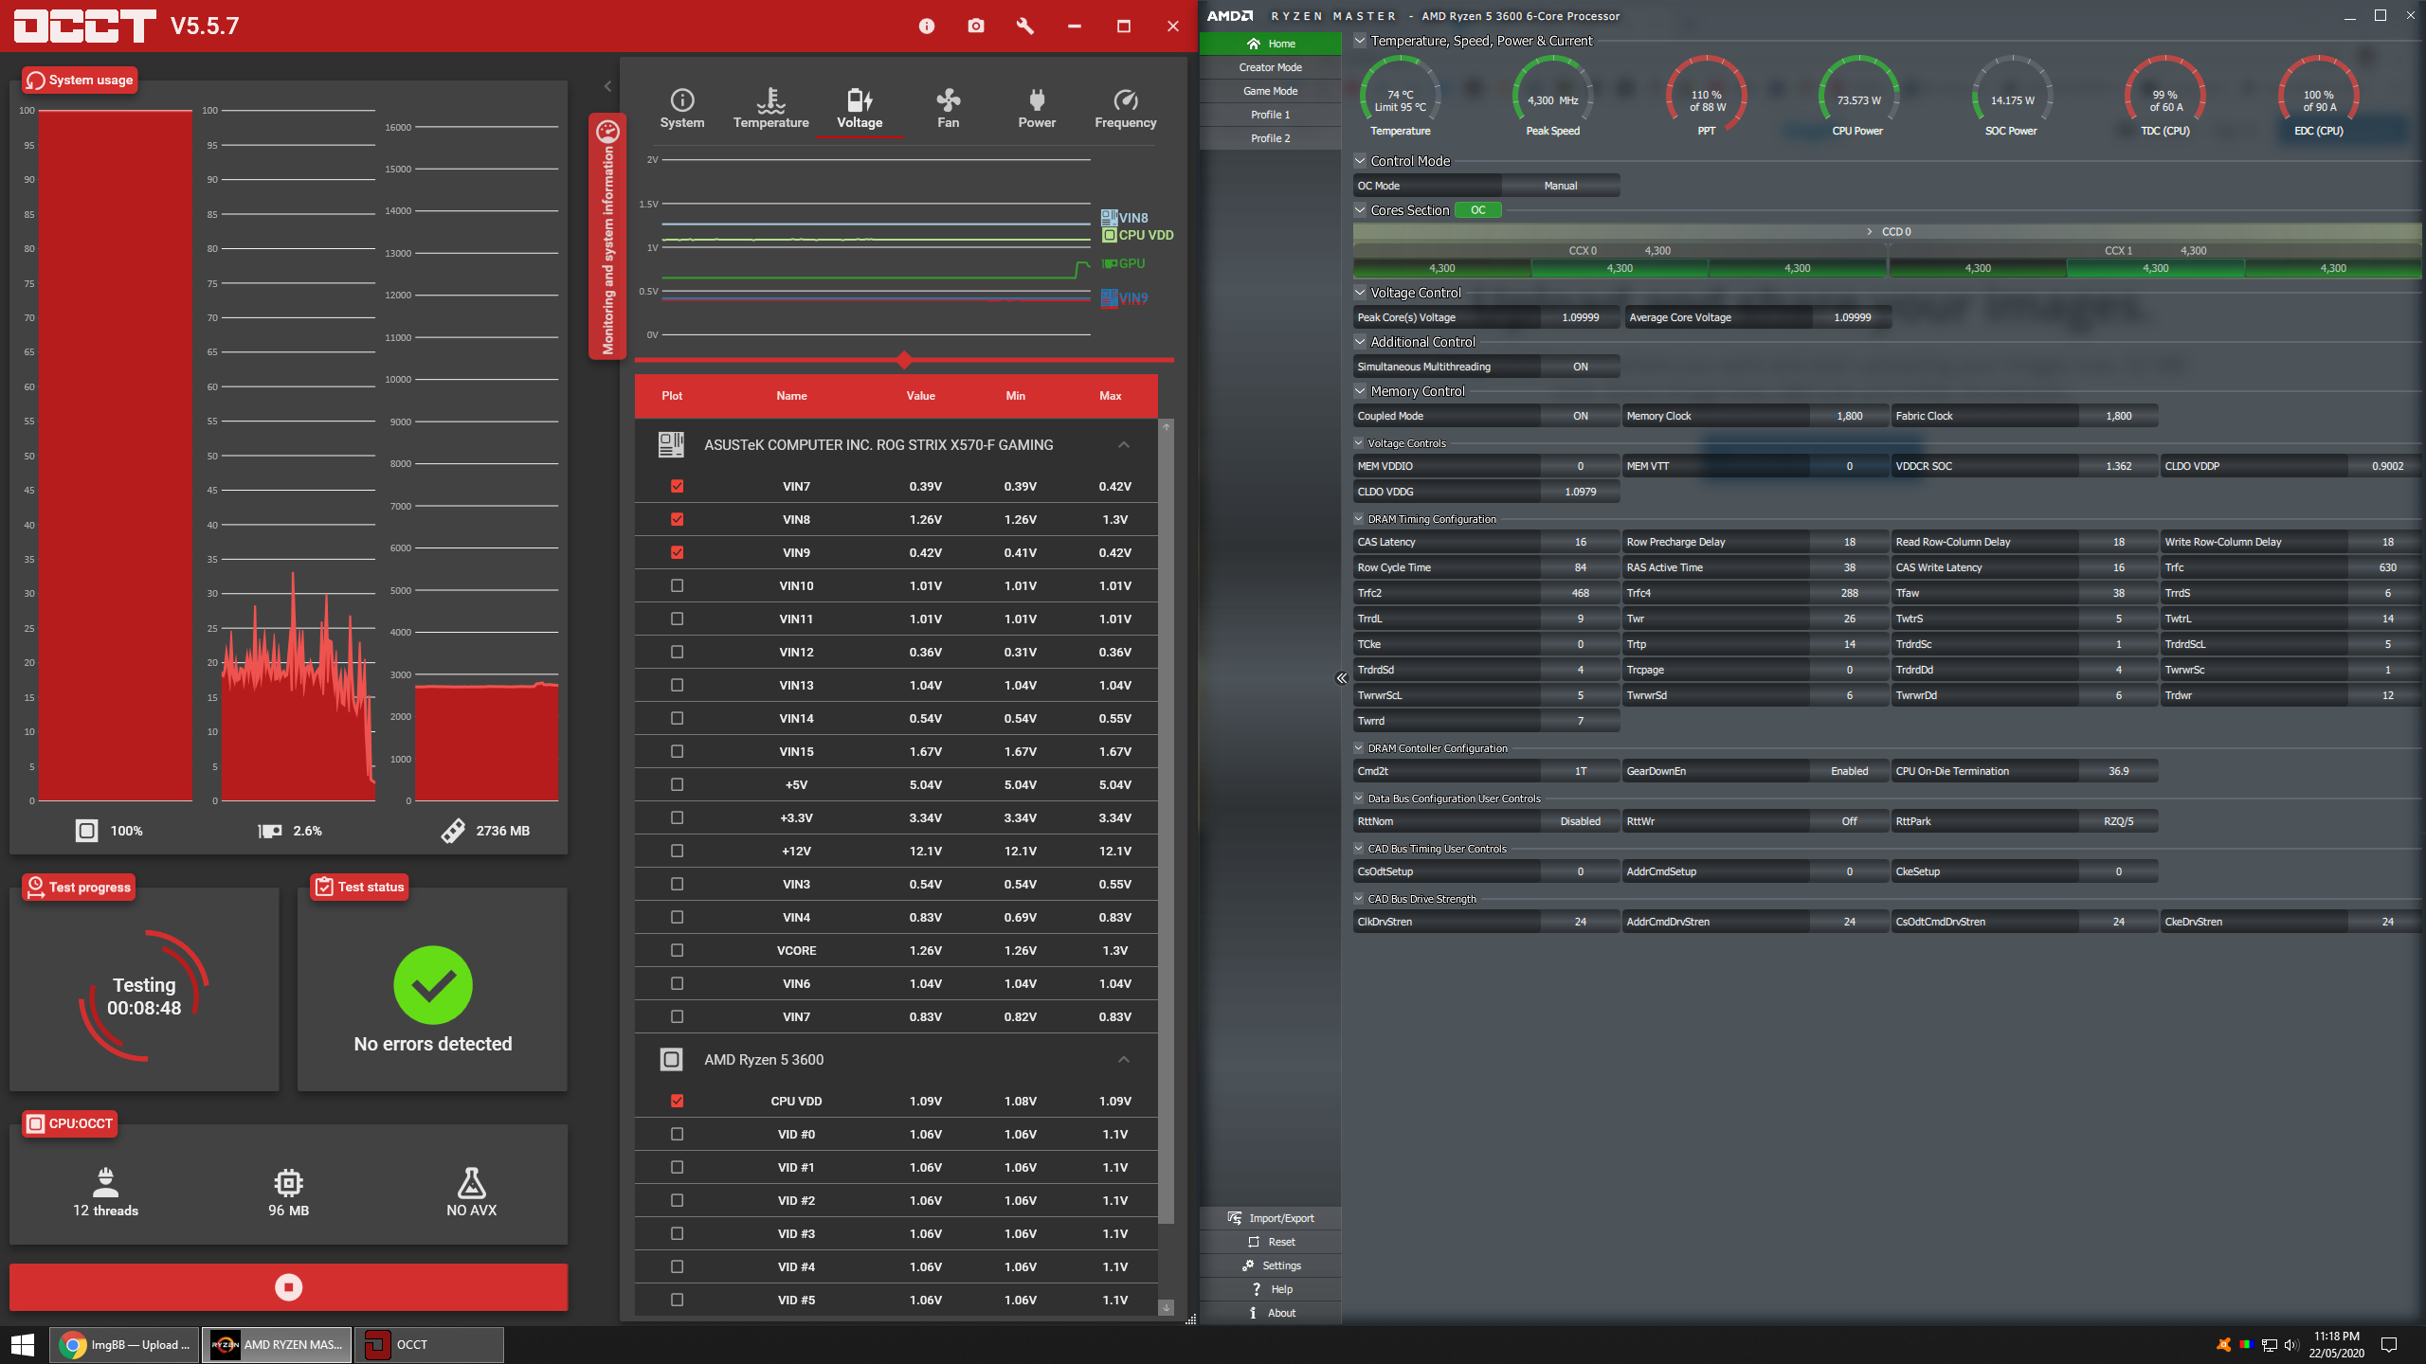The width and height of the screenshot is (2426, 1364).
Task: Collapse Ryzen Master sidebar with double chevron
Action: click(1342, 678)
